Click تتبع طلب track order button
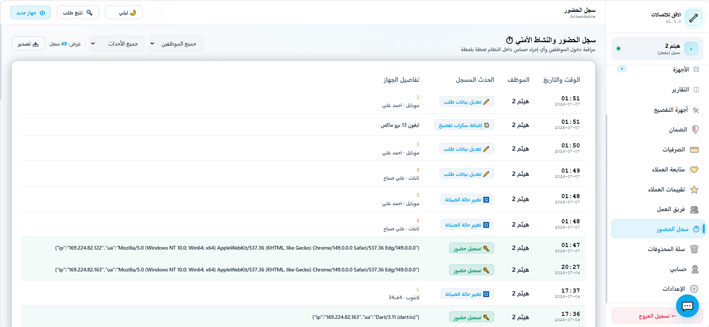Viewport: 709px width, 327px height. point(78,13)
